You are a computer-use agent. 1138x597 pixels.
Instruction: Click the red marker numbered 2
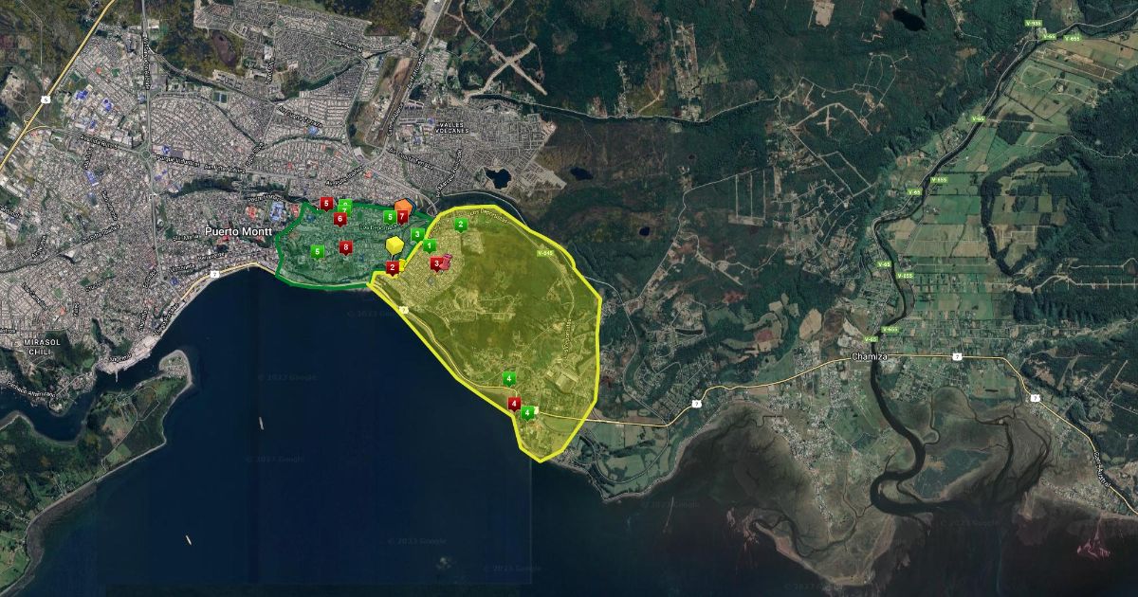393,268
